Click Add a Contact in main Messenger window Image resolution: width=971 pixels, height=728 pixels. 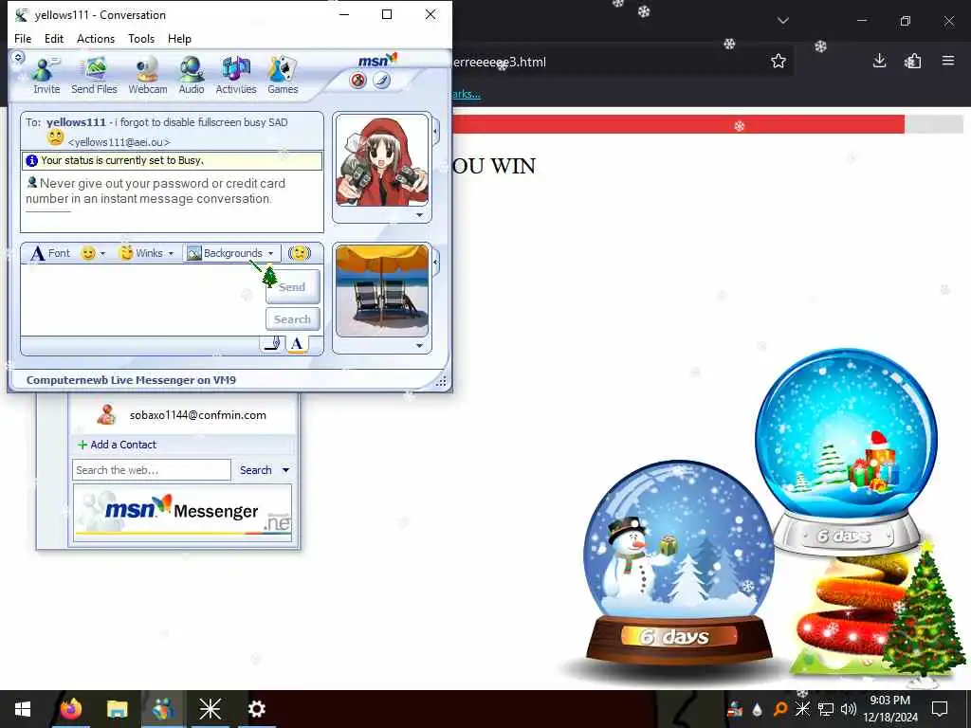[117, 445]
